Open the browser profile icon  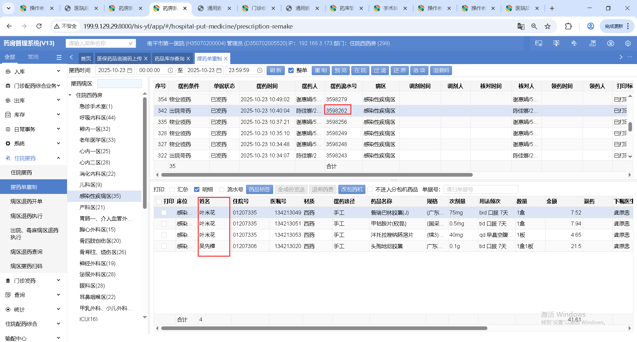[x=591, y=26]
